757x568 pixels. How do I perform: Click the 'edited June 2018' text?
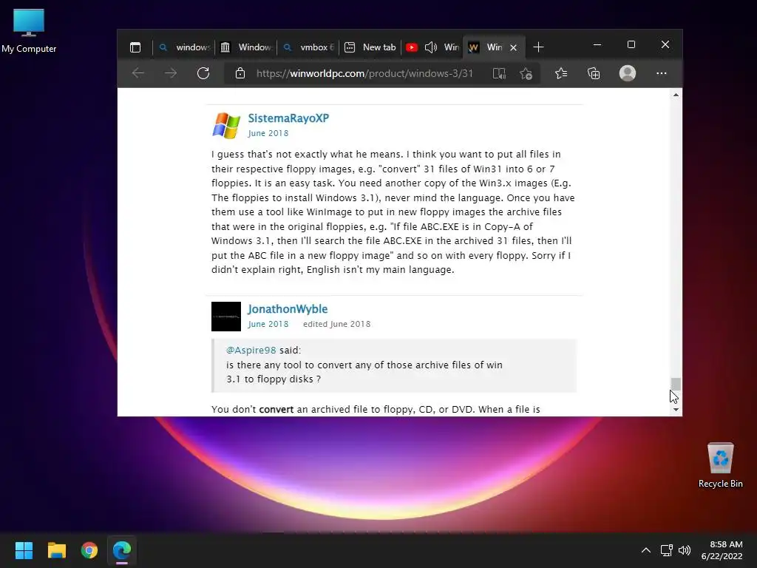[336, 324]
